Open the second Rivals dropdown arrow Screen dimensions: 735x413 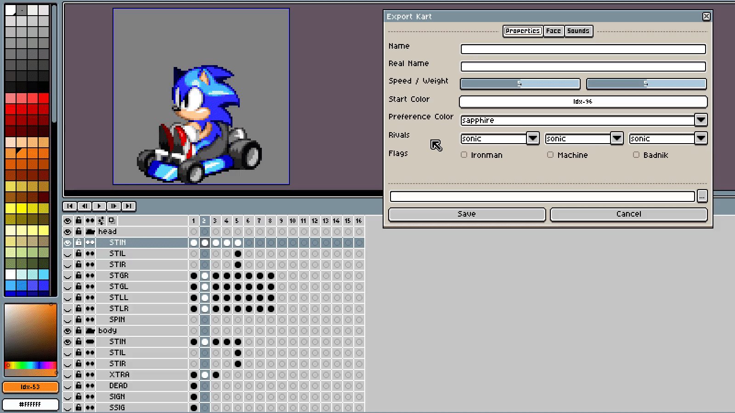click(617, 139)
